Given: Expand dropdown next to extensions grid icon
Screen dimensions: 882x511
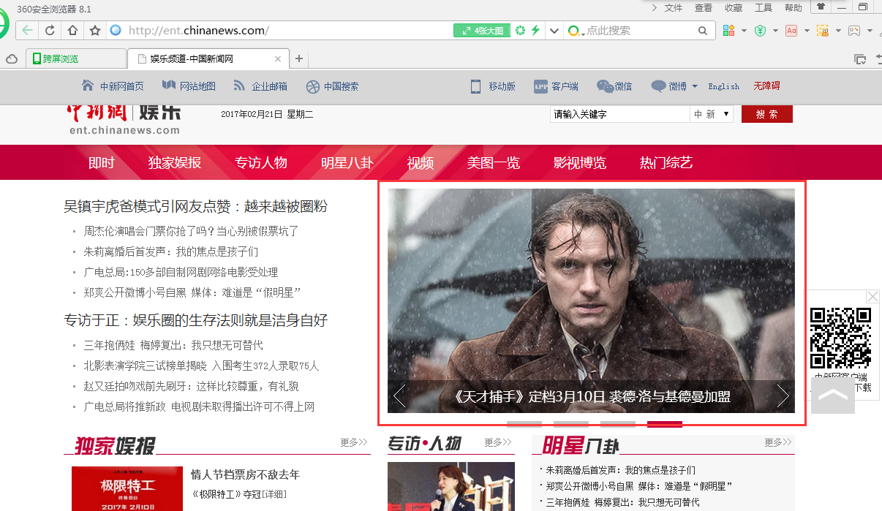Looking at the screenshot, I should point(744,31).
